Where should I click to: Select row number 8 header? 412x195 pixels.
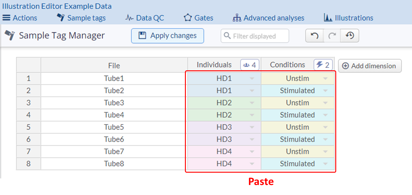28,164
